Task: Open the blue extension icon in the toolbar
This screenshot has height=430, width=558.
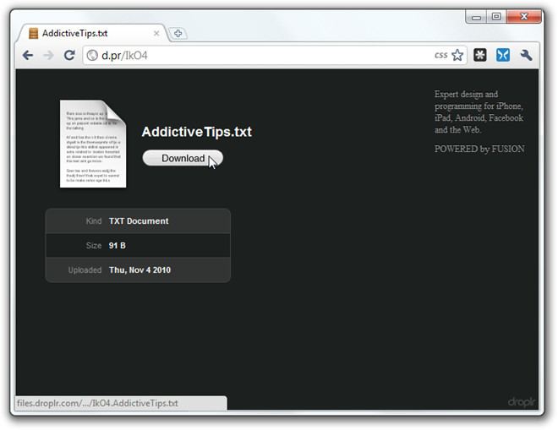Action: tap(503, 55)
